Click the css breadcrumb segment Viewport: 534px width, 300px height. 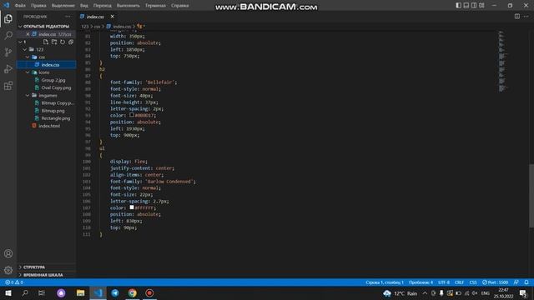(x=97, y=26)
